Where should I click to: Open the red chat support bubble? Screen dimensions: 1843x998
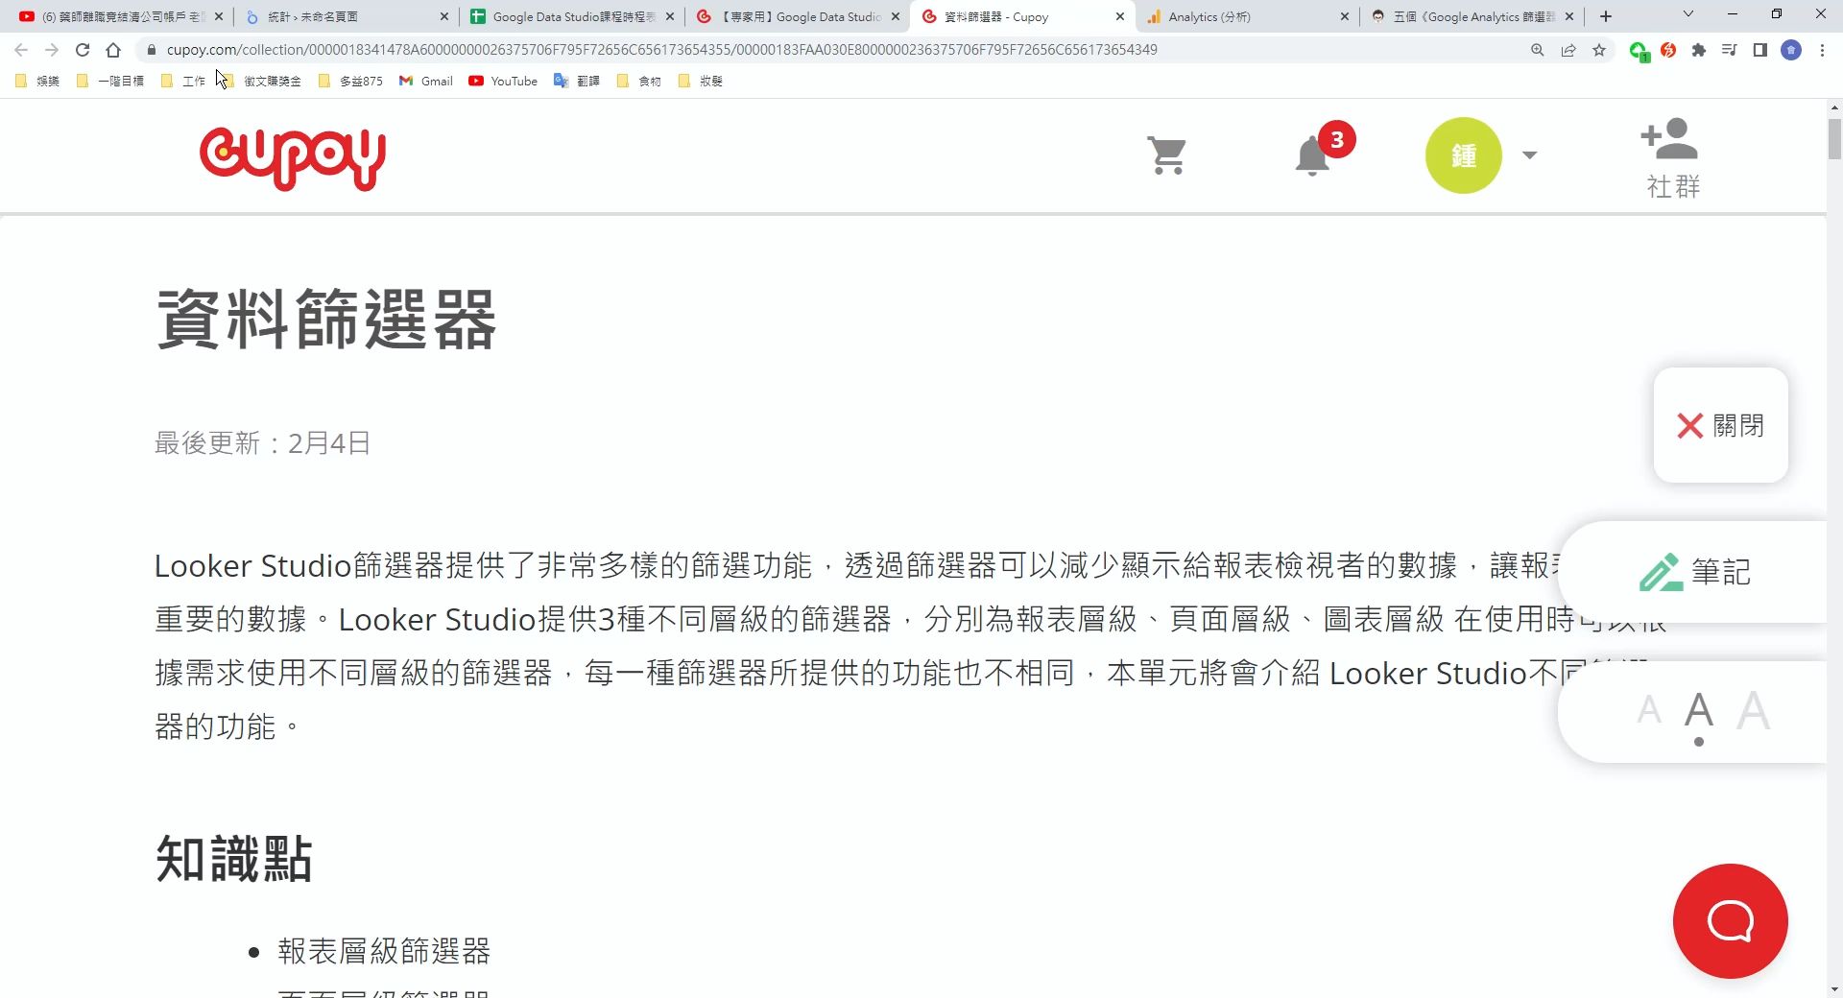pos(1729,920)
